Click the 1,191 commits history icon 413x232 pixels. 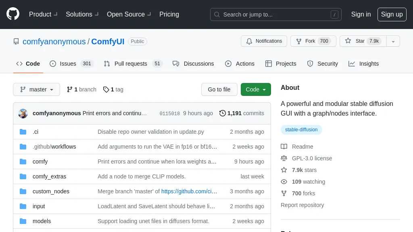pyautogui.click(x=223, y=113)
